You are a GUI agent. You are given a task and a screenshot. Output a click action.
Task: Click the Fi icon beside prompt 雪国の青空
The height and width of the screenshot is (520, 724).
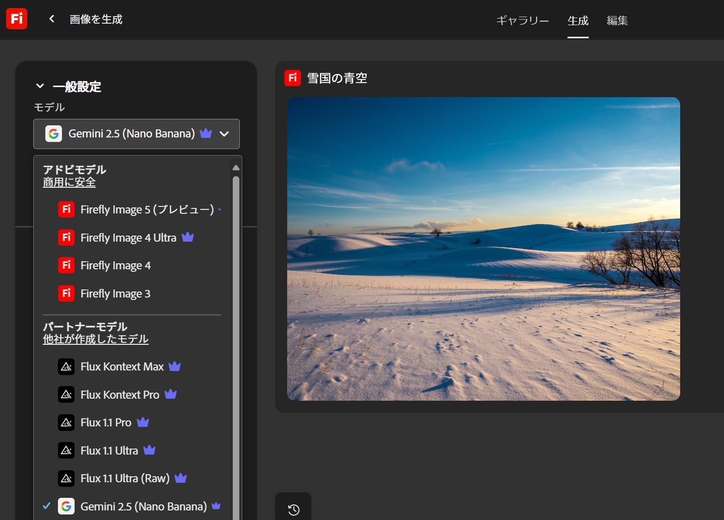point(292,78)
